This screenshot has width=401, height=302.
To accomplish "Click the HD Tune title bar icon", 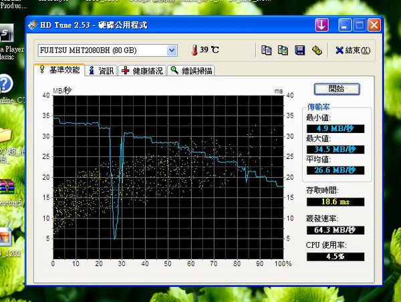I will point(33,25).
